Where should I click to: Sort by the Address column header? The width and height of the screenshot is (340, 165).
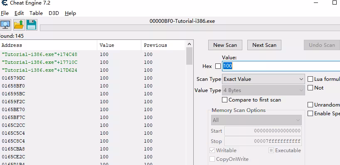pyautogui.click(x=49, y=45)
